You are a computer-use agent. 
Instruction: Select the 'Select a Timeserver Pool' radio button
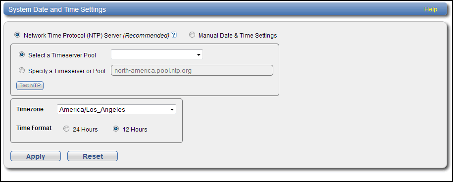pyautogui.click(x=22, y=54)
